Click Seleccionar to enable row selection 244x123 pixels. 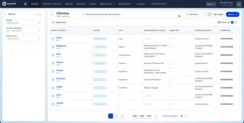pos(59,22)
